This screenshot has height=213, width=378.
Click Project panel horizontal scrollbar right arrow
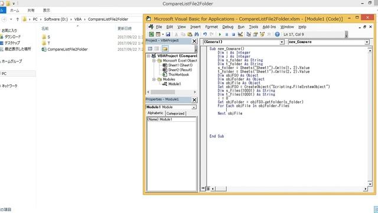pos(194,92)
